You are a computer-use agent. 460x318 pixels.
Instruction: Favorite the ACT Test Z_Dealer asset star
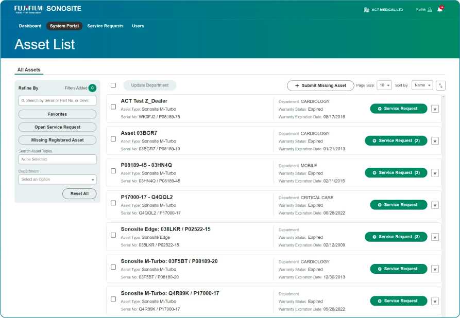click(x=435, y=109)
